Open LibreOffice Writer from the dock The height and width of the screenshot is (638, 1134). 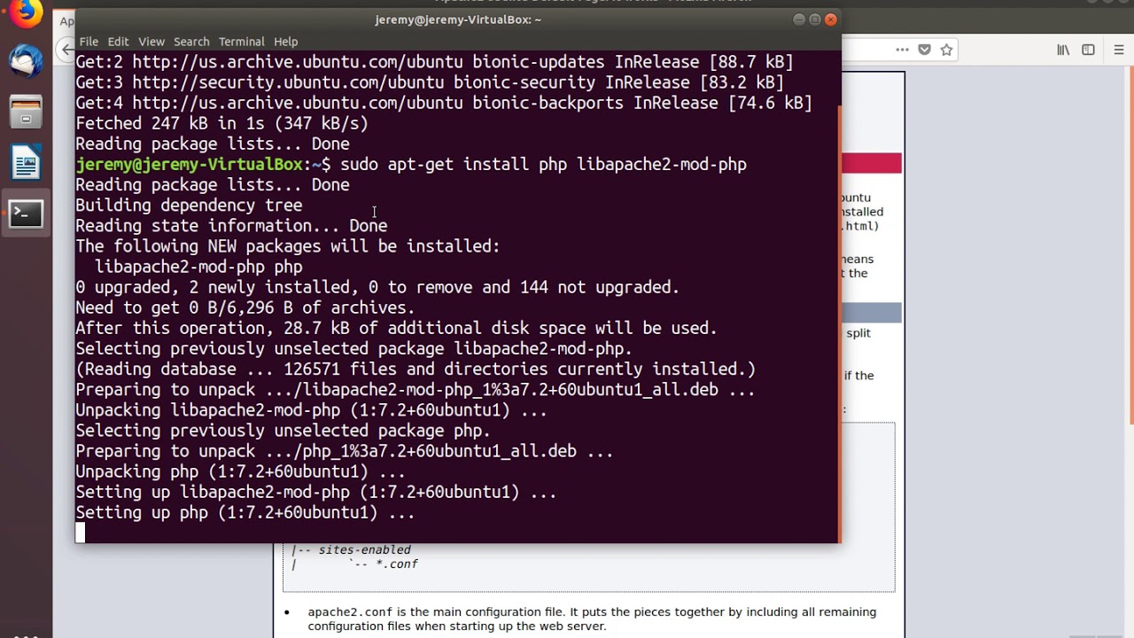pos(26,164)
